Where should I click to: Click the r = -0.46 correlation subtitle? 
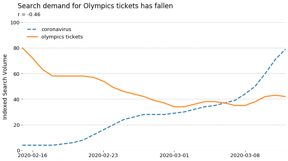click(x=29, y=15)
